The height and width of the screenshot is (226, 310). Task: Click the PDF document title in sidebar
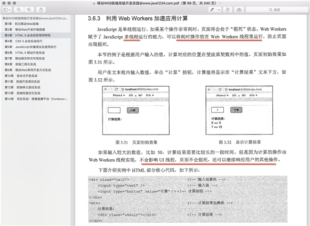click(x=35, y=18)
